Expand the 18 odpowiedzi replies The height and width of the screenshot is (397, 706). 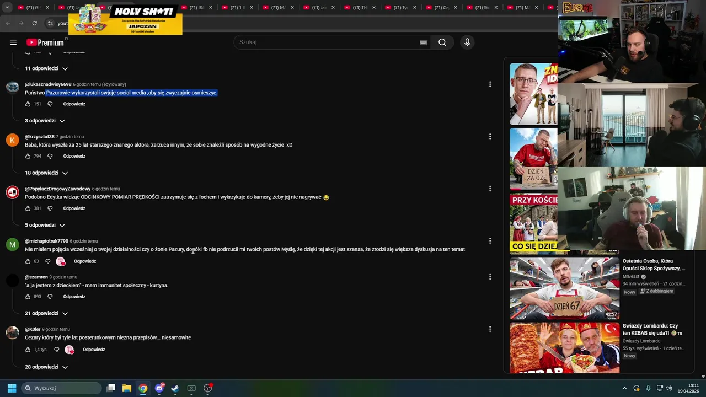click(x=46, y=173)
